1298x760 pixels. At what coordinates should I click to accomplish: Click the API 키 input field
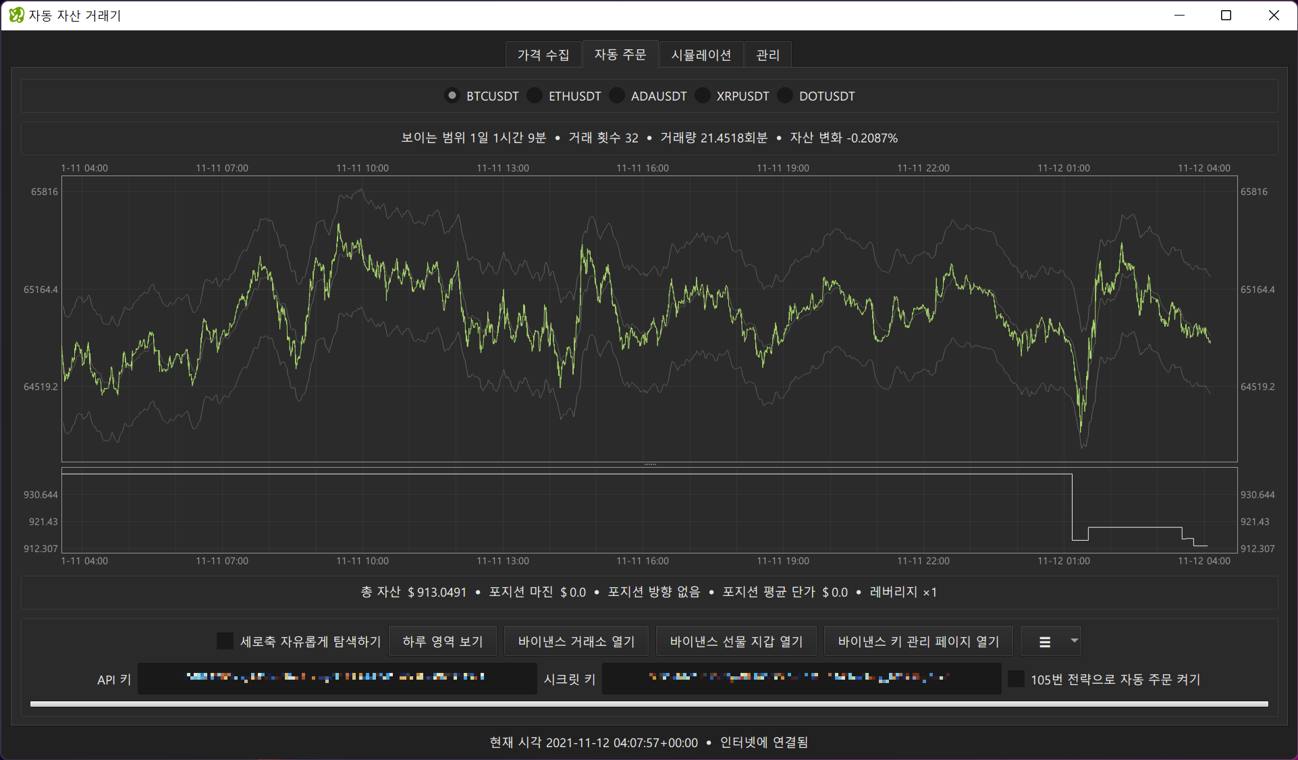[x=337, y=678]
